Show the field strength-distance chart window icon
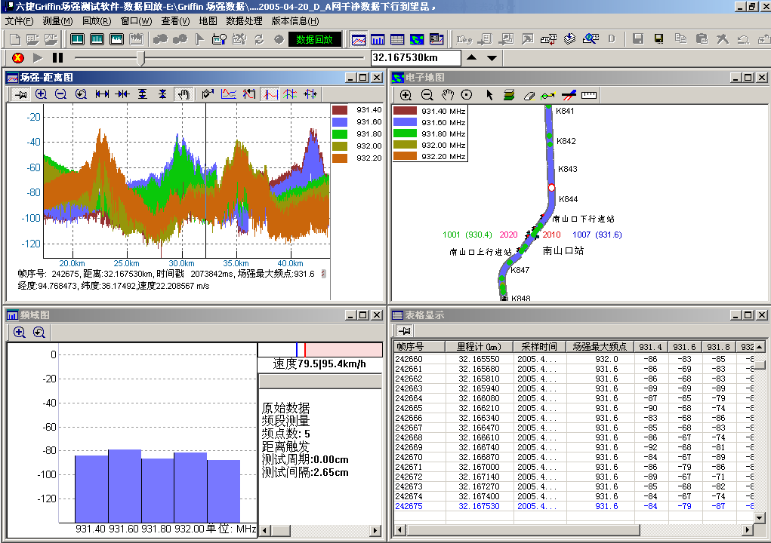The height and width of the screenshot is (543, 771). pos(359,39)
